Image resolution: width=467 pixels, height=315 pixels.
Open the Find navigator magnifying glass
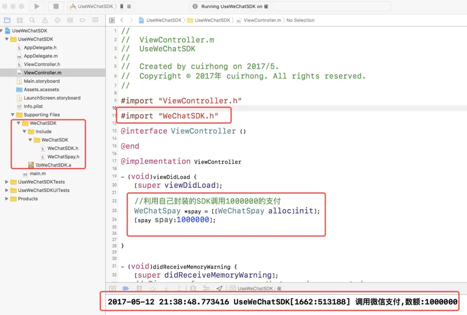(32, 20)
